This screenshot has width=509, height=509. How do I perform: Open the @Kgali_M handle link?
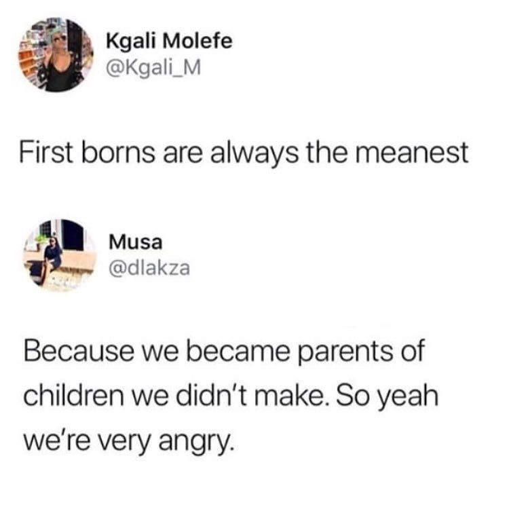[154, 69]
